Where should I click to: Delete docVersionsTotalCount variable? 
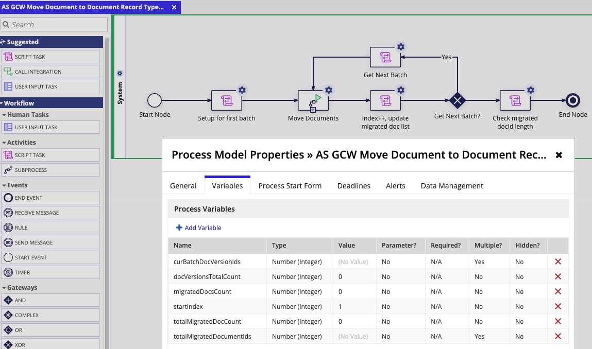point(557,276)
